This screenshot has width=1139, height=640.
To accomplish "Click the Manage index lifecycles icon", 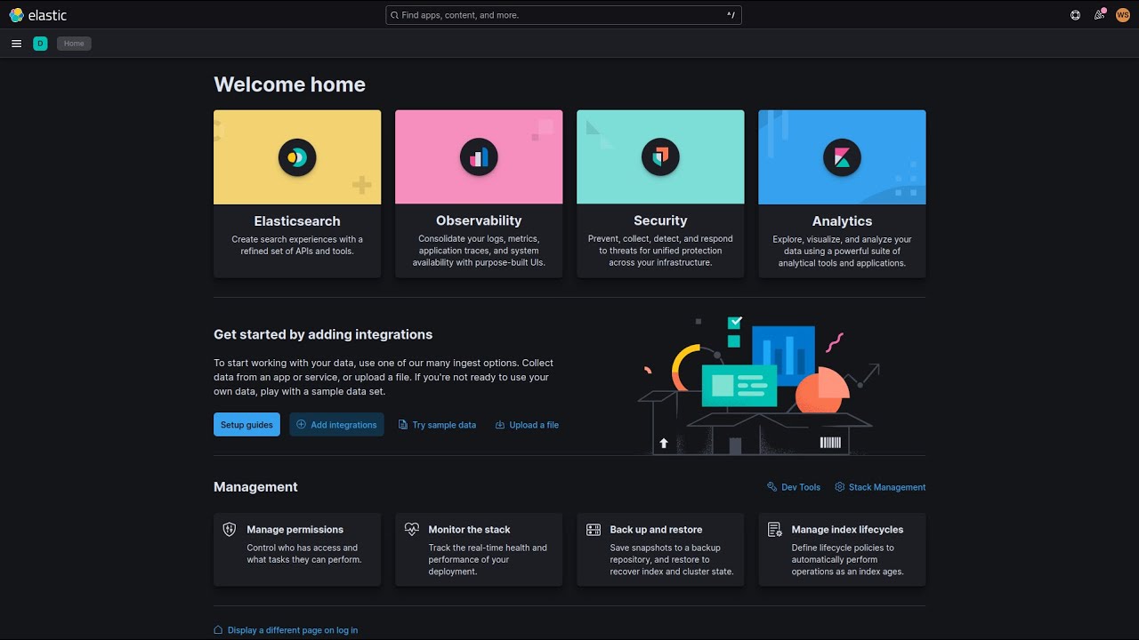I will (774, 529).
